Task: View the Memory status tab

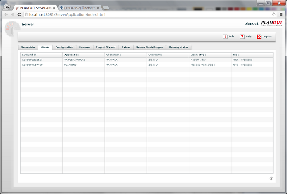Action: 179,47
